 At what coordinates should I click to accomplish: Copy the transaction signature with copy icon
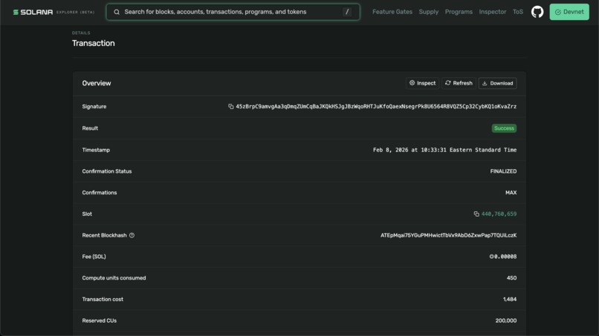click(230, 106)
